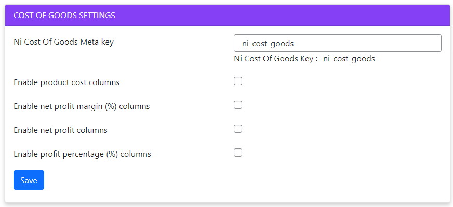The width and height of the screenshot is (453, 207).
Task: Click the _ni_cost_goods value in helper text
Action: 347,59
